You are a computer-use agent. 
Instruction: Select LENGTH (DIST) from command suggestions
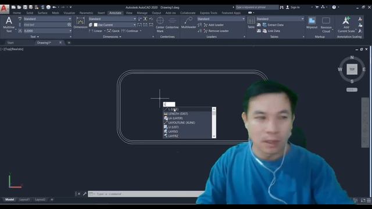click(x=187, y=114)
